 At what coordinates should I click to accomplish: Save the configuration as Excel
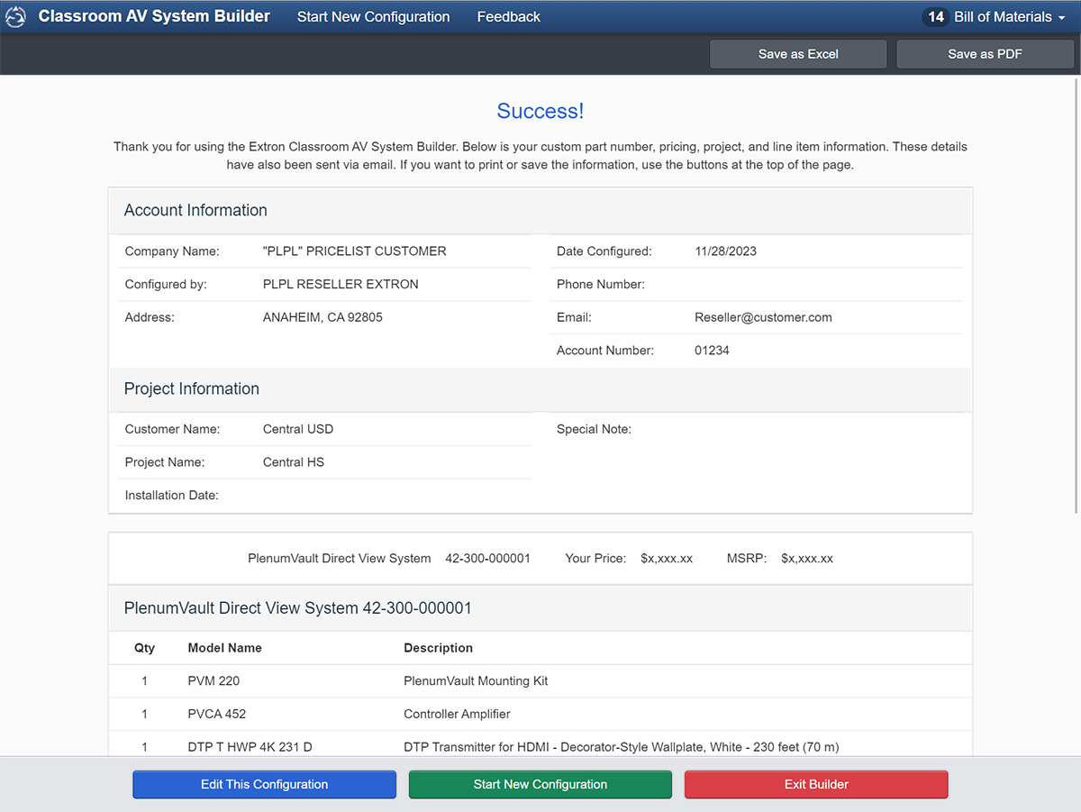pyautogui.click(x=798, y=54)
